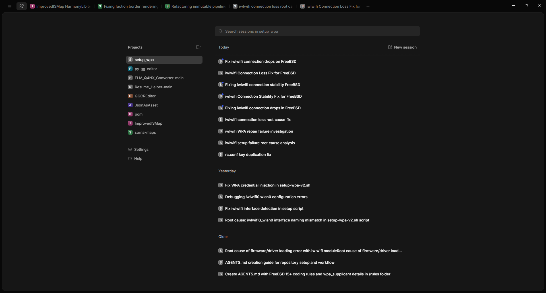Image resolution: width=546 pixels, height=293 pixels.
Task: Select the poml project
Action: click(164, 114)
